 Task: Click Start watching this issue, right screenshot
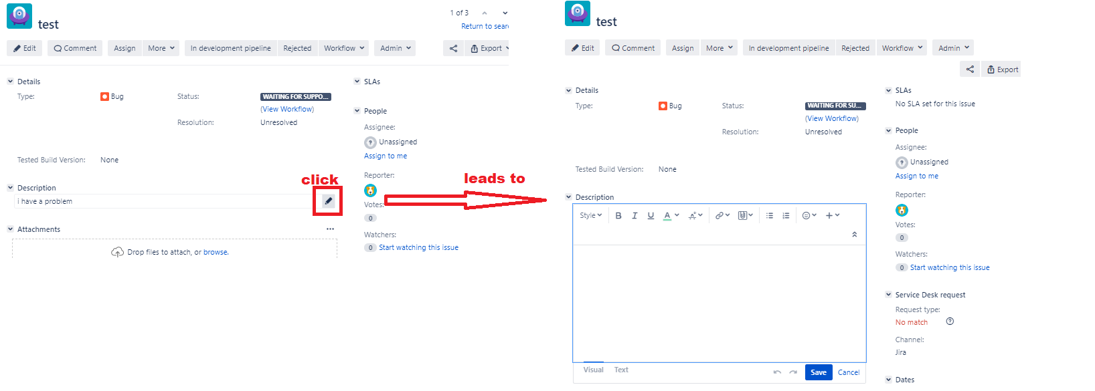click(950, 267)
